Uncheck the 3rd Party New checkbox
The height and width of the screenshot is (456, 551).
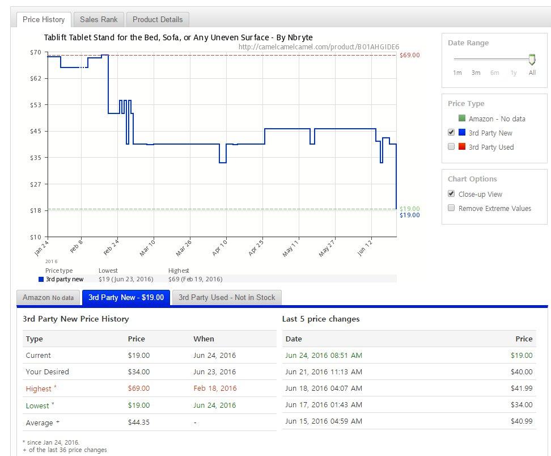451,133
